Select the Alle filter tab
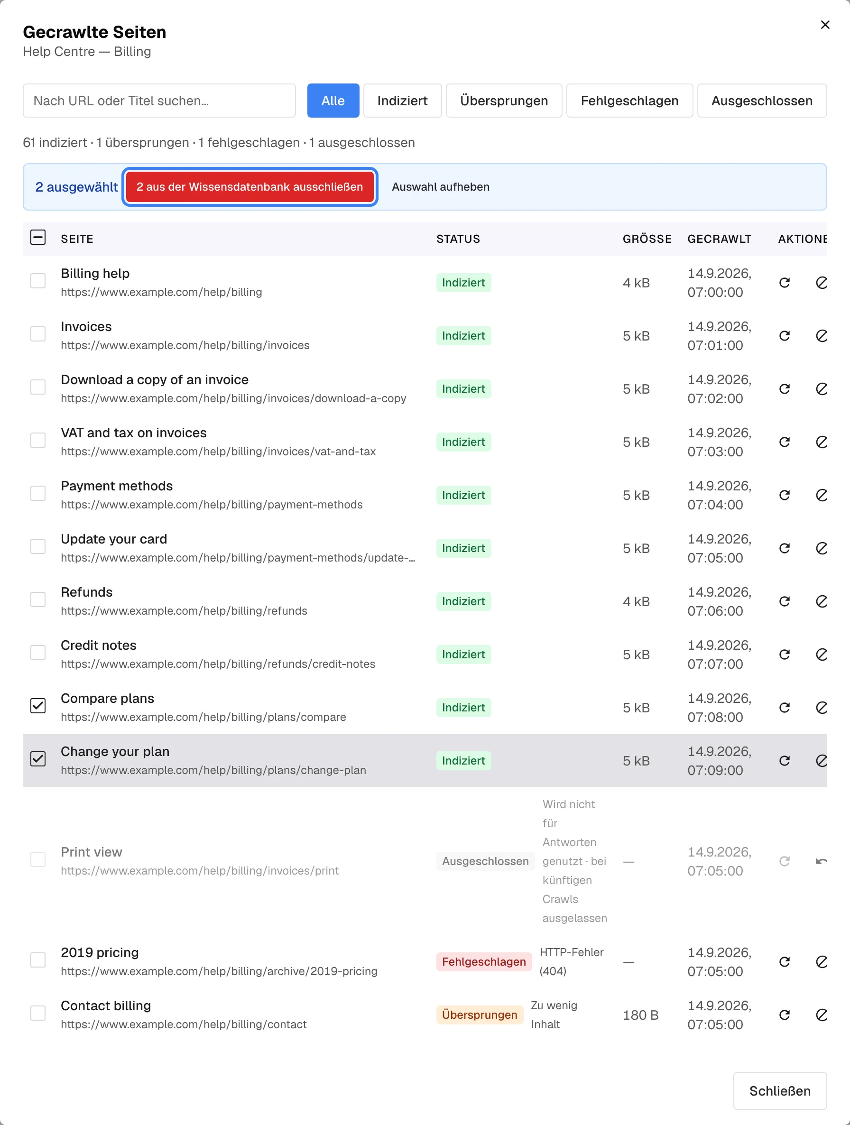Image resolution: width=850 pixels, height=1125 pixels. (333, 101)
